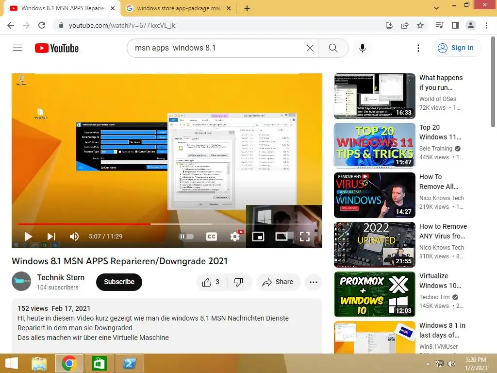This screenshot has width=497, height=373.
Task: Go forward in browser history
Action: [26, 25]
